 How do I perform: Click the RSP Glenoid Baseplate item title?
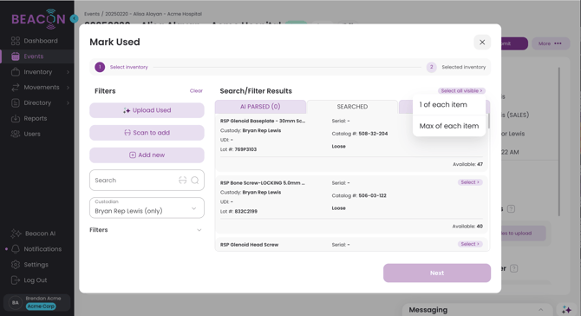pos(263,121)
